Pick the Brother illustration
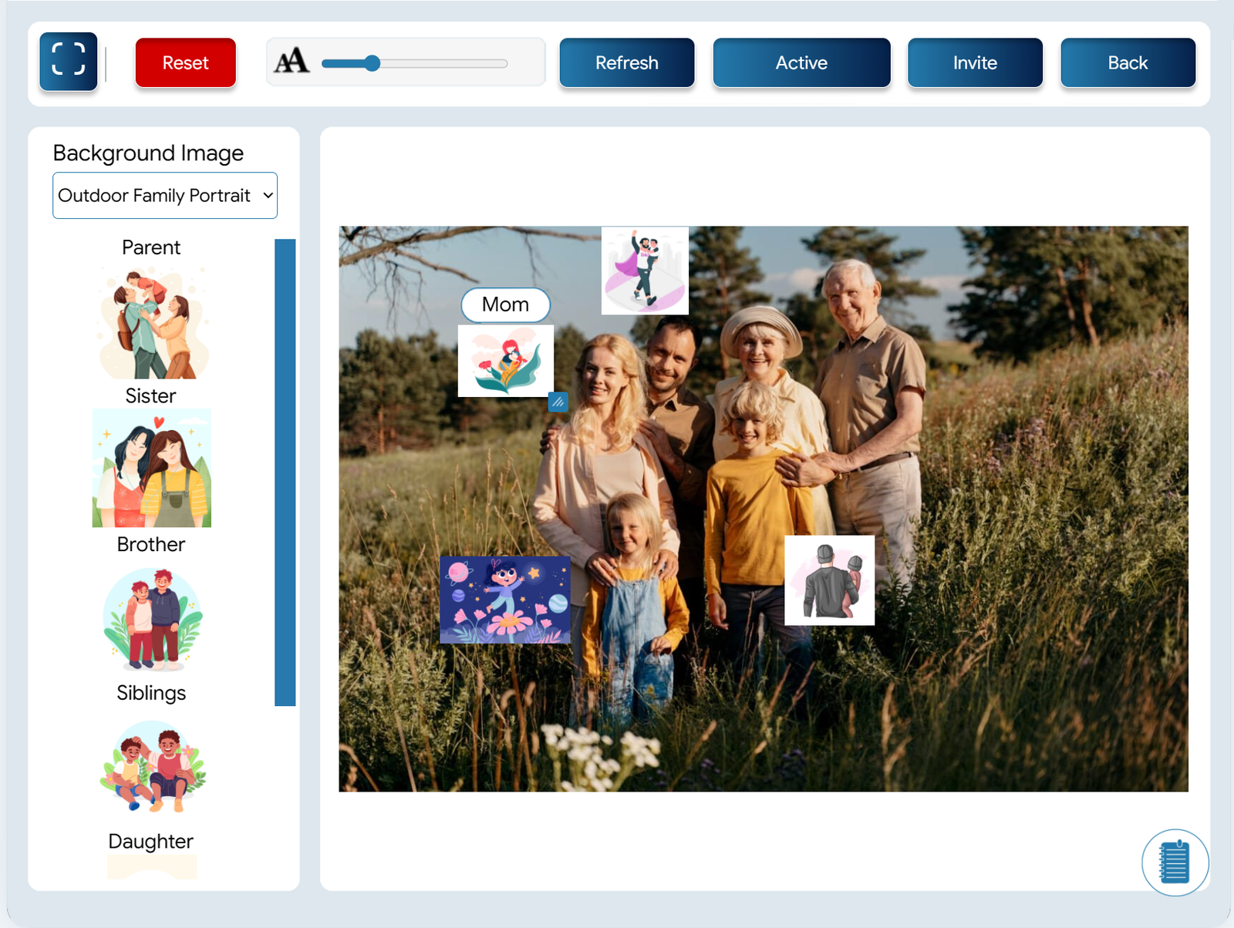Image resolution: width=1234 pixels, height=928 pixels. 152,619
